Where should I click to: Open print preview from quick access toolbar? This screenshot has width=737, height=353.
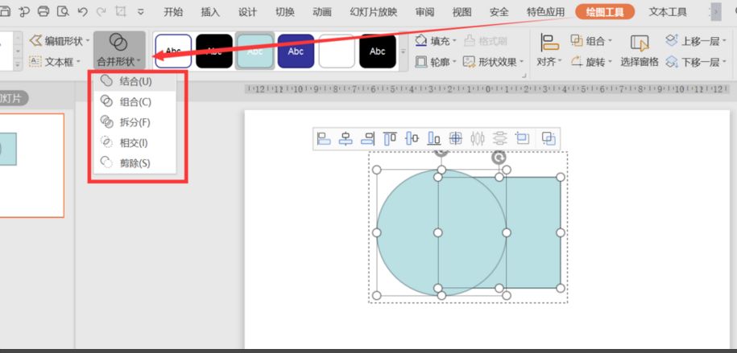point(63,12)
